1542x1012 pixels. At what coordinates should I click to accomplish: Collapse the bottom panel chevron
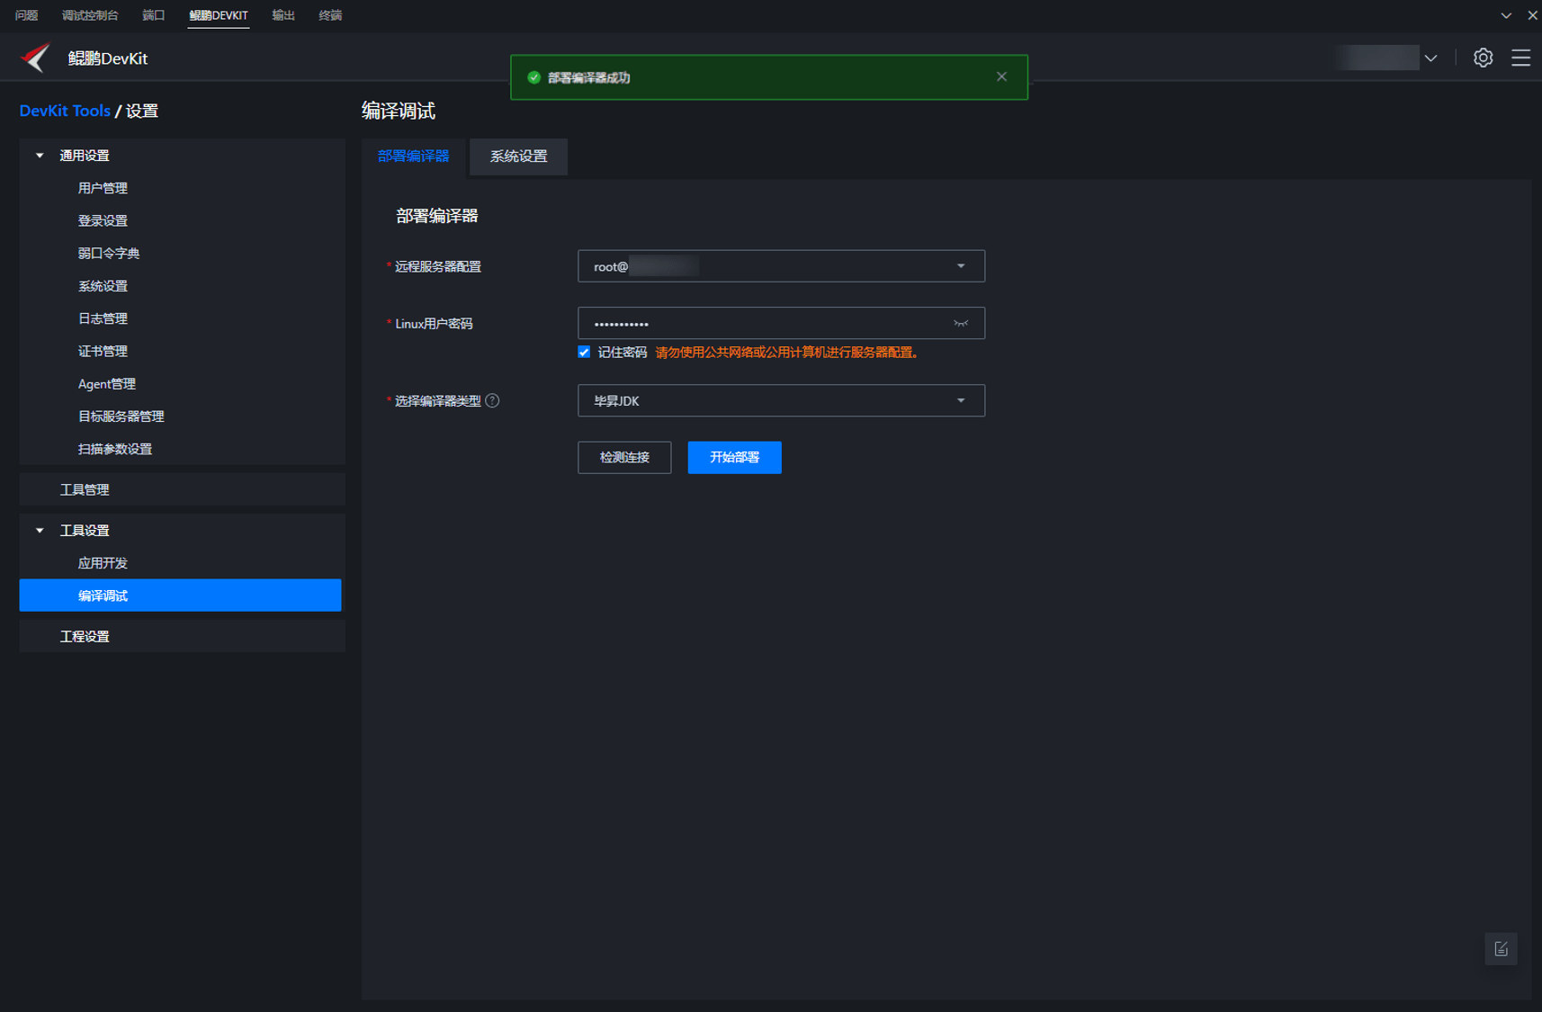[1506, 15]
